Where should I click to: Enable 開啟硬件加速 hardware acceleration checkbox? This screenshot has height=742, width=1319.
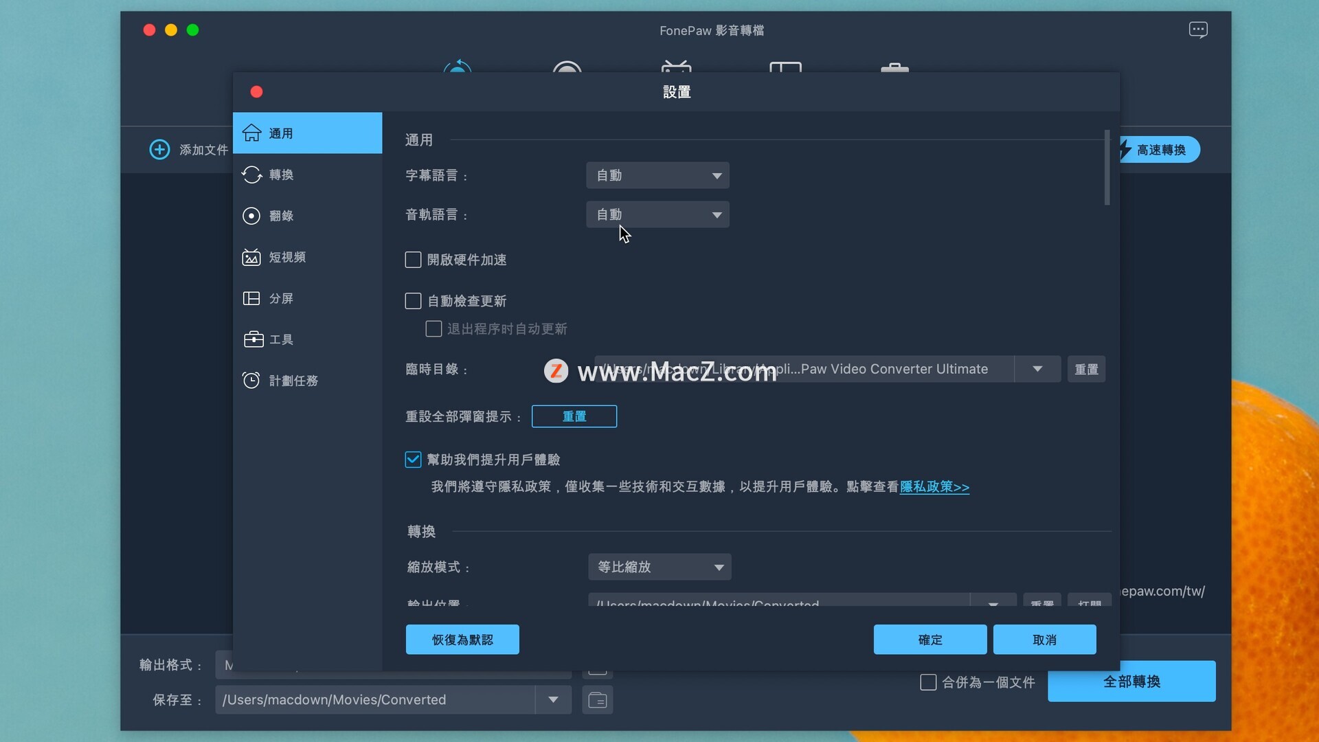(x=413, y=260)
